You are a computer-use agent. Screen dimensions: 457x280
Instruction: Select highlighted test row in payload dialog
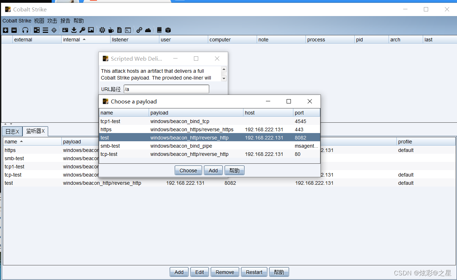pyautogui.click(x=210, y=138)
